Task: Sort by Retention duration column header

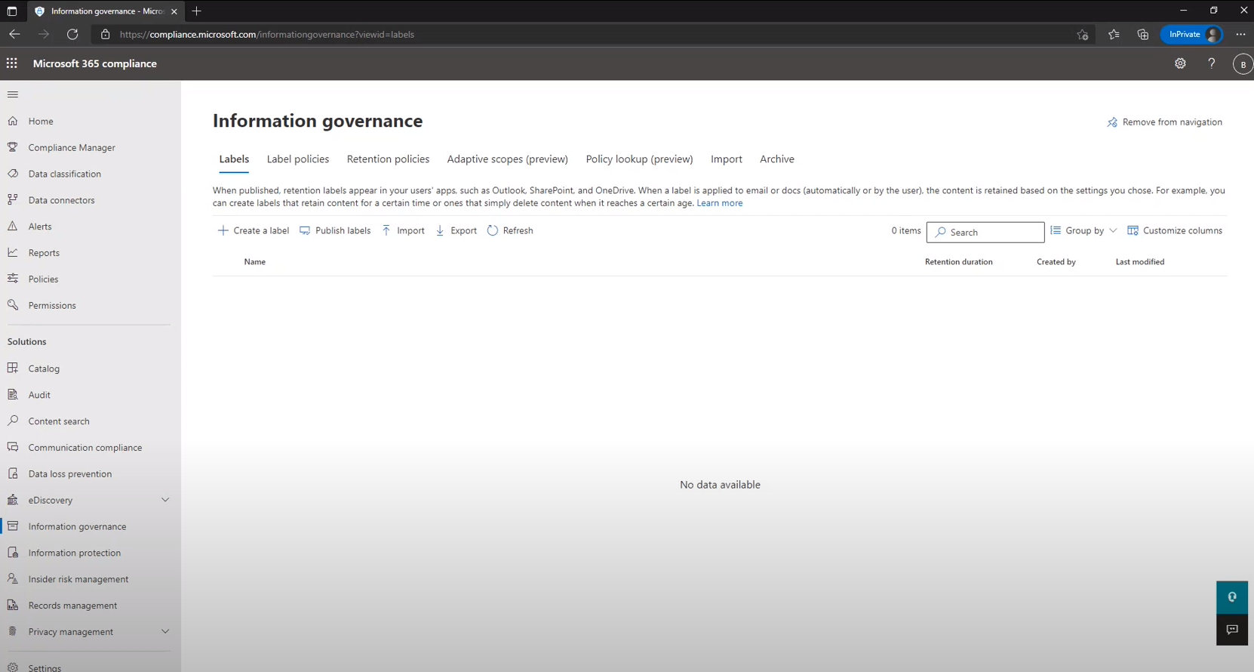Action: click(959, 262)
